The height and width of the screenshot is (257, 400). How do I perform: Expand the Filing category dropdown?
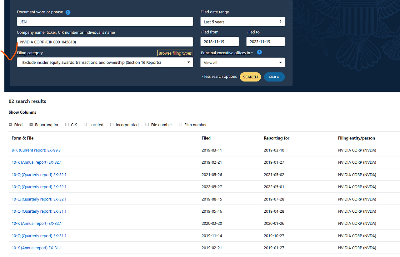pos(105,62)
